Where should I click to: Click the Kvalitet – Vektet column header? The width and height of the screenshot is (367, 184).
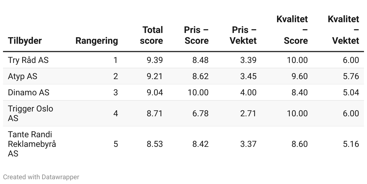[344, 30]
